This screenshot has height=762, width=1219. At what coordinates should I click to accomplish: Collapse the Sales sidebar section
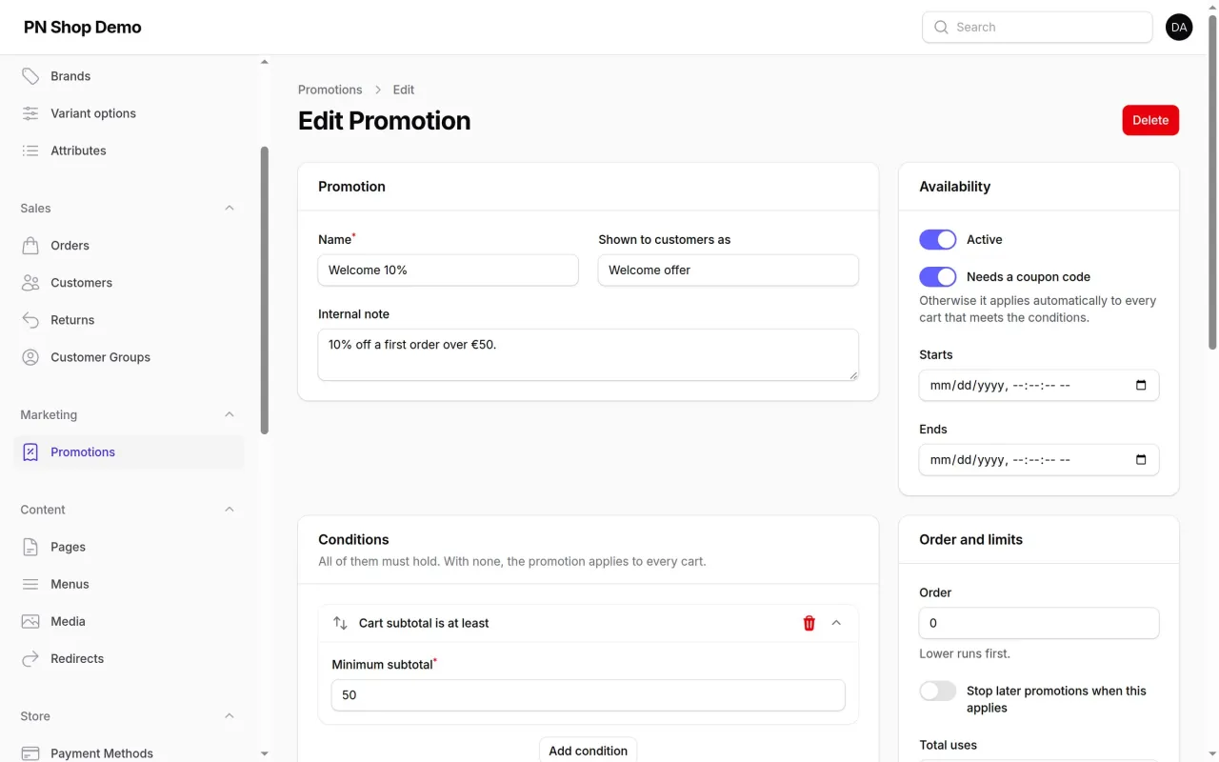(230, 208)
